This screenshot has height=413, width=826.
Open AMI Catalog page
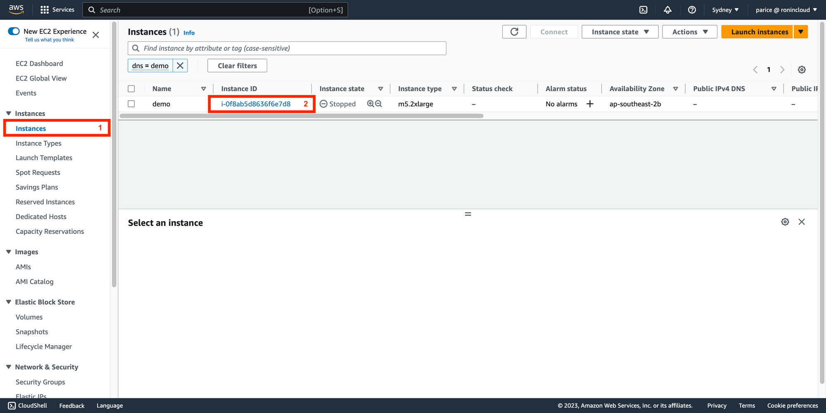[35, 282]
